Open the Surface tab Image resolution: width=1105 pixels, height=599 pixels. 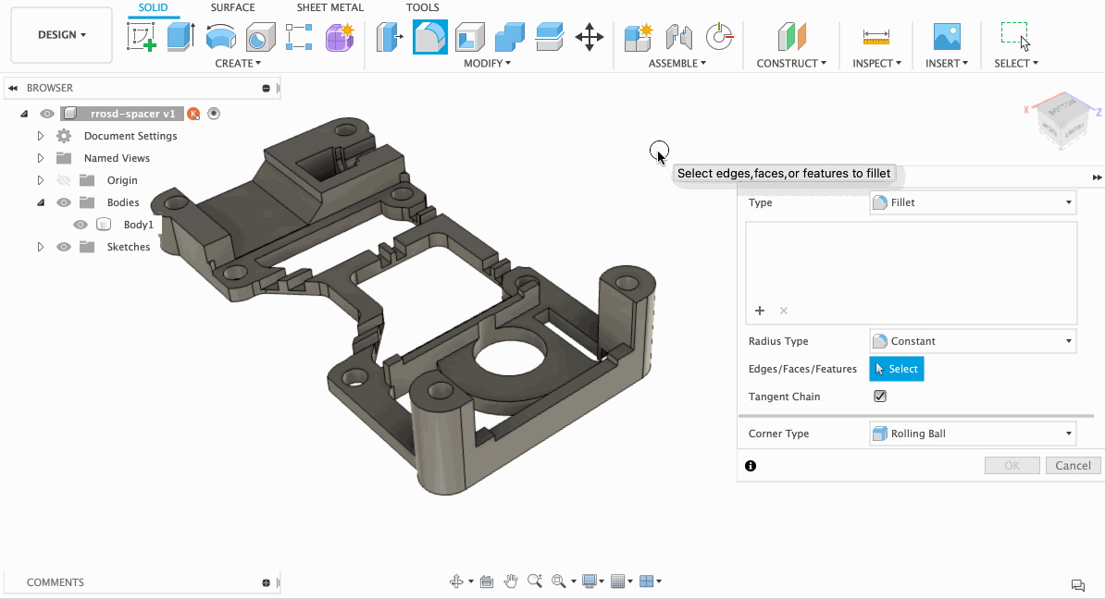pos(232,7)
